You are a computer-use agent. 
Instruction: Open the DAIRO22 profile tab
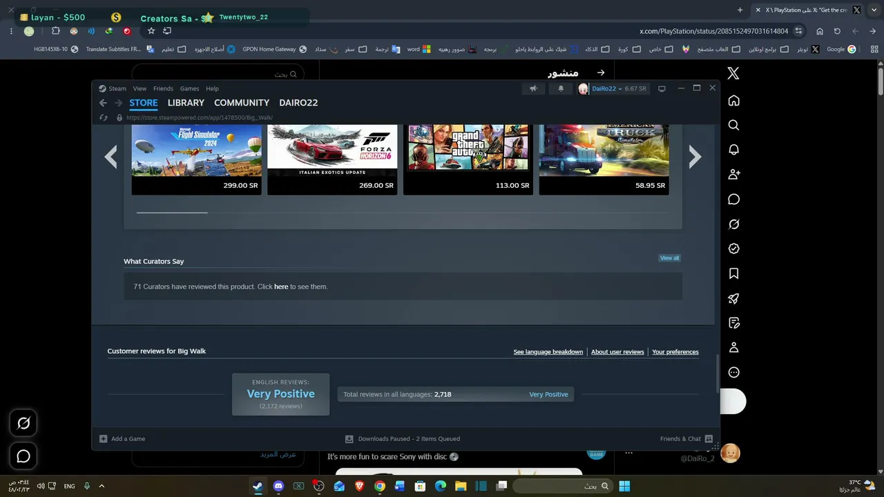(298, 103)
